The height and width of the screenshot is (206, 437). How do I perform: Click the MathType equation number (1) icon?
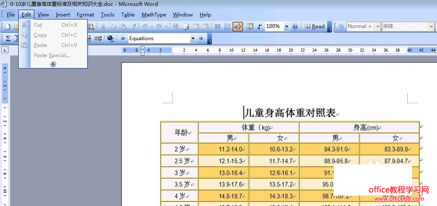coord(98,38)
